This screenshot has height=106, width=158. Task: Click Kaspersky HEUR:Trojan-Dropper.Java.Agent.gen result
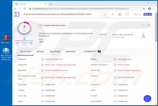click(61, 65)
